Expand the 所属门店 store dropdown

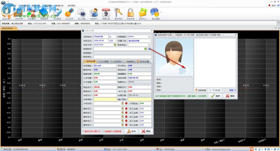pyautogui.click(x=150, y=41)
